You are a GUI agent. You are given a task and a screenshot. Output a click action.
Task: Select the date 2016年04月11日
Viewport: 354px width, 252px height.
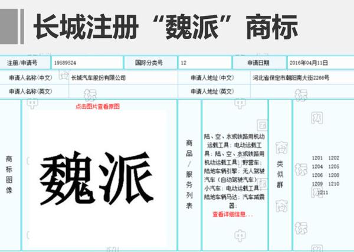tap(309, 63)
